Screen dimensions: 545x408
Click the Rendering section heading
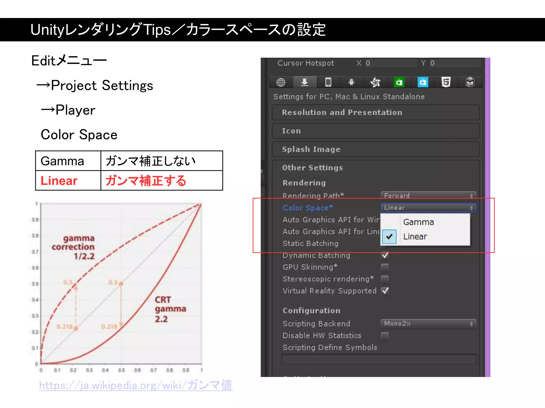pyautogui.click(x=304, y=183)
